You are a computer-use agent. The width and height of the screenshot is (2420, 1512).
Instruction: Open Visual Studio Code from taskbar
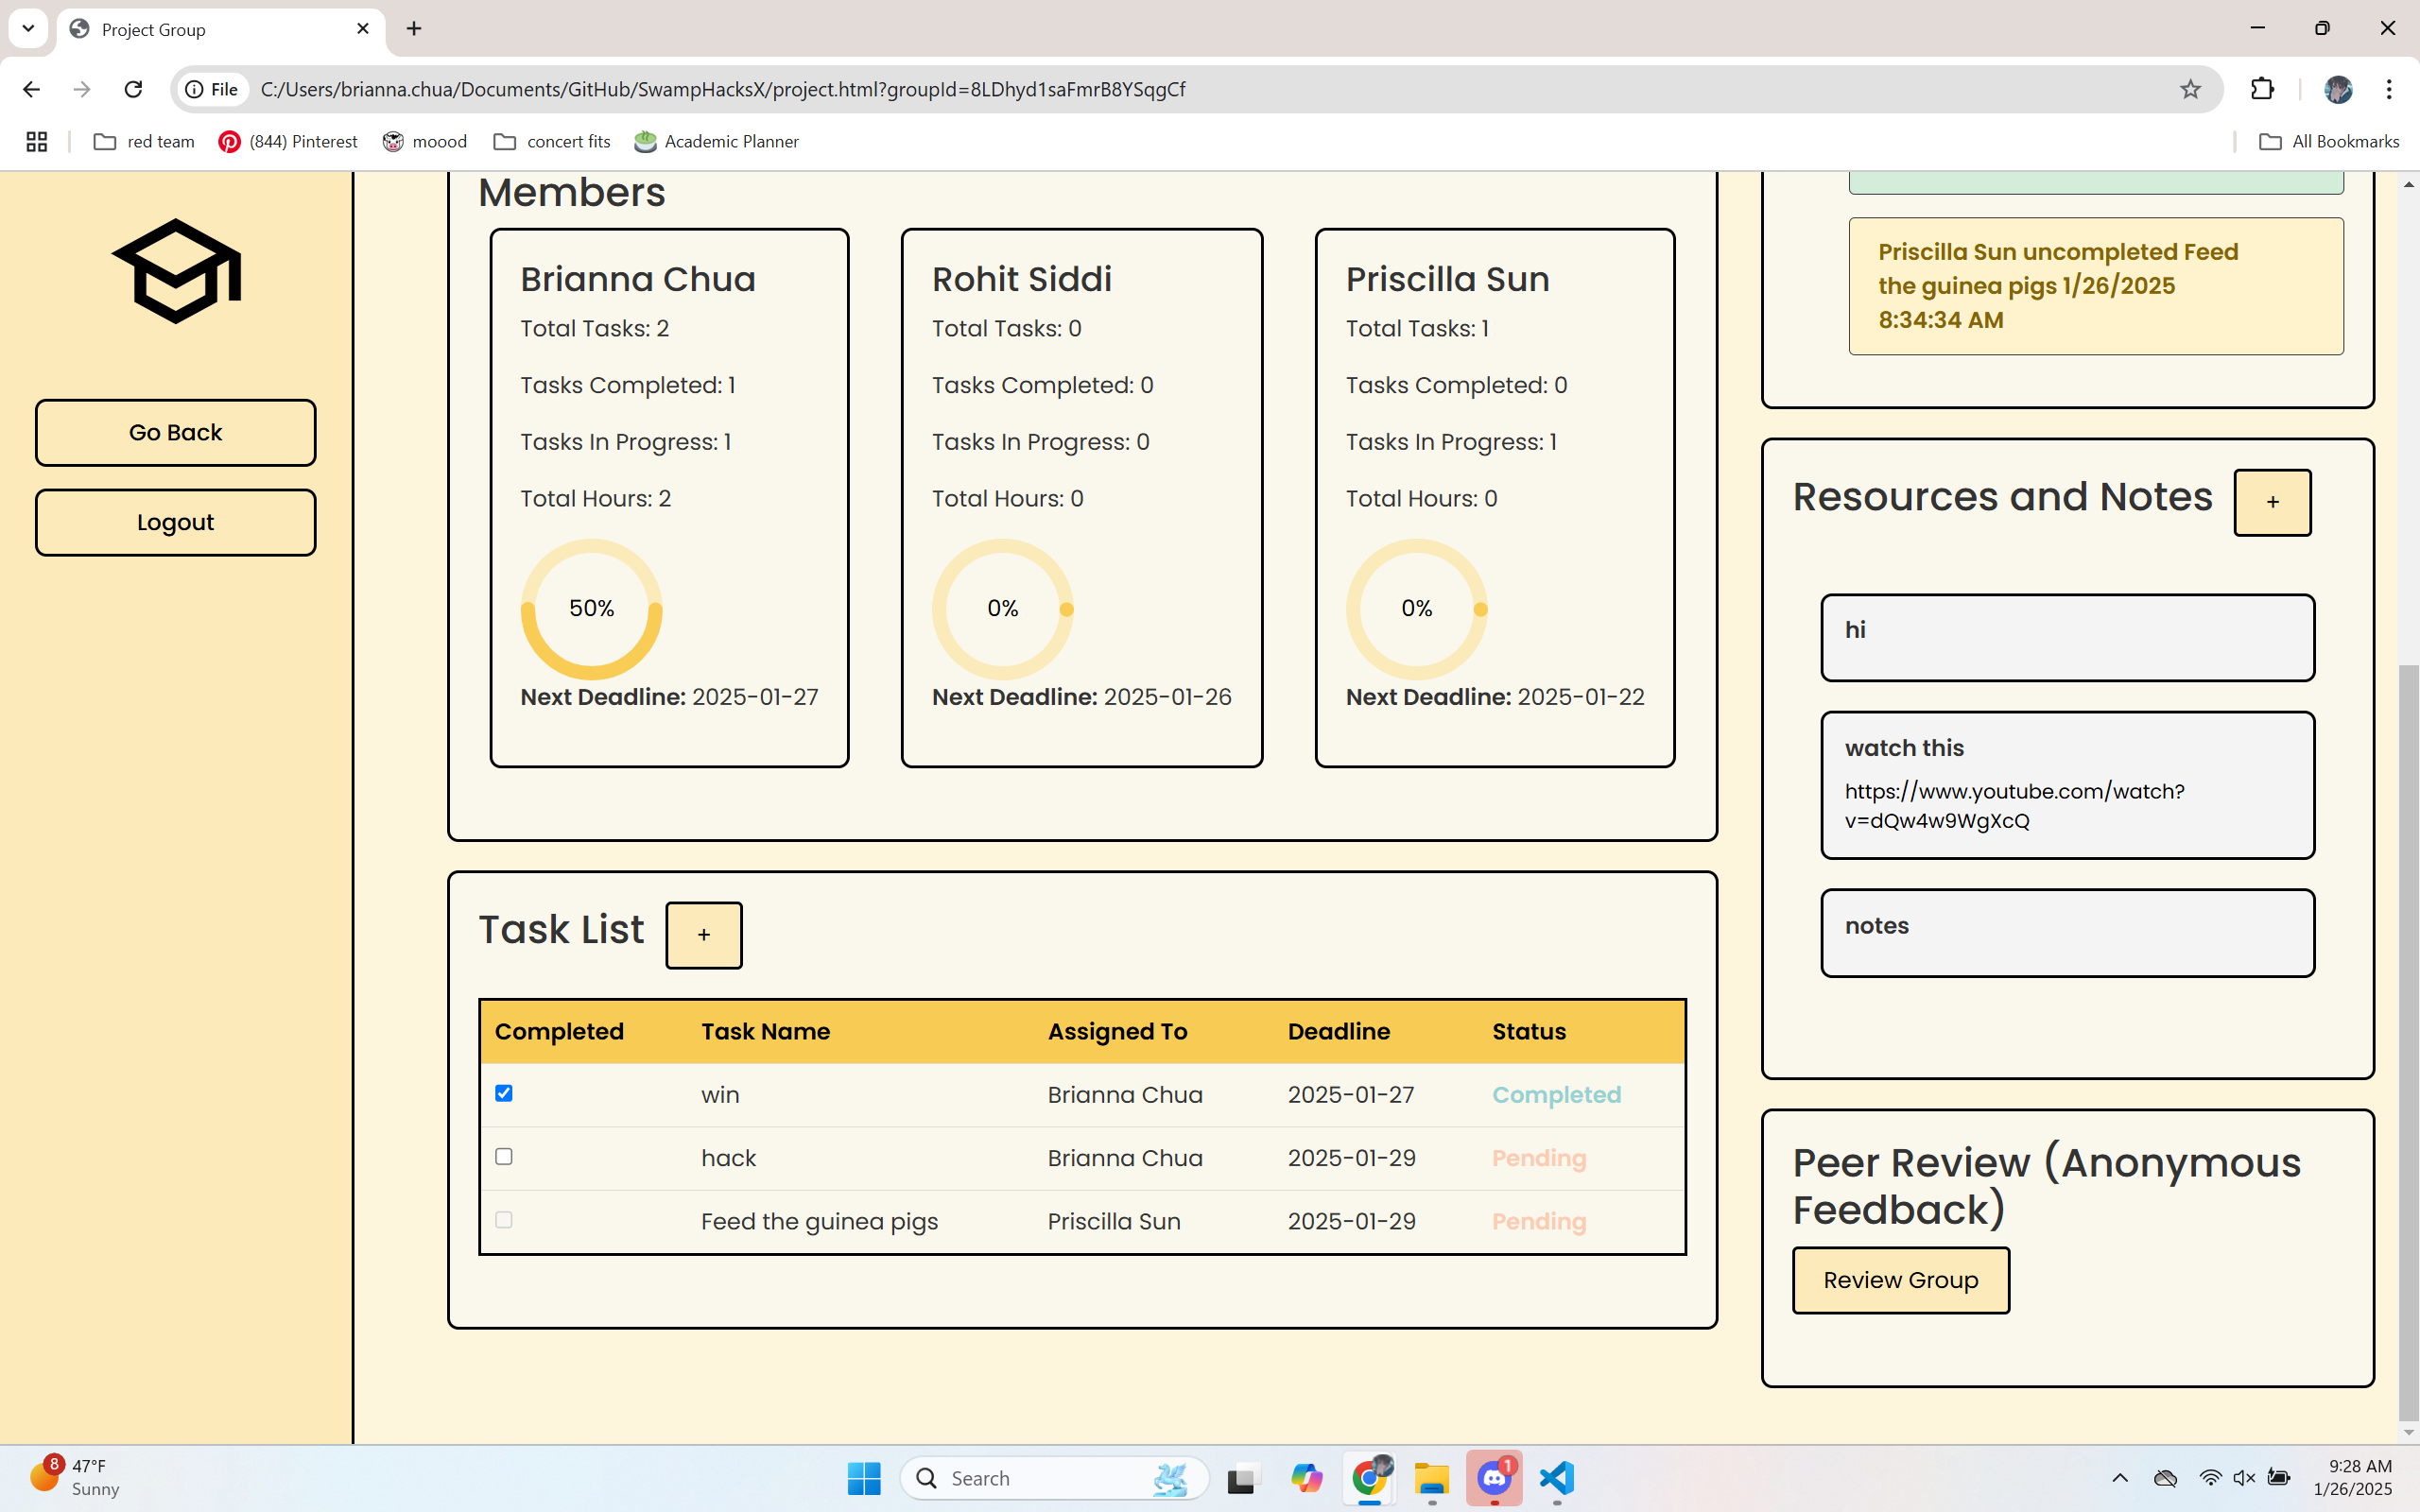click(x=1556, y=1478)
